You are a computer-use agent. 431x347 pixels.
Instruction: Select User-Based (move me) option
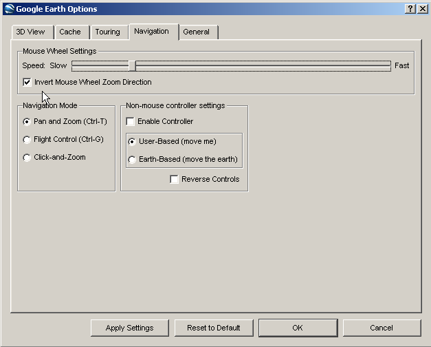[x=132, y=142]
